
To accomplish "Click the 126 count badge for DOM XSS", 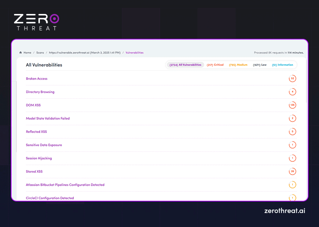I will pyautogui.click(x=292, y=105).
